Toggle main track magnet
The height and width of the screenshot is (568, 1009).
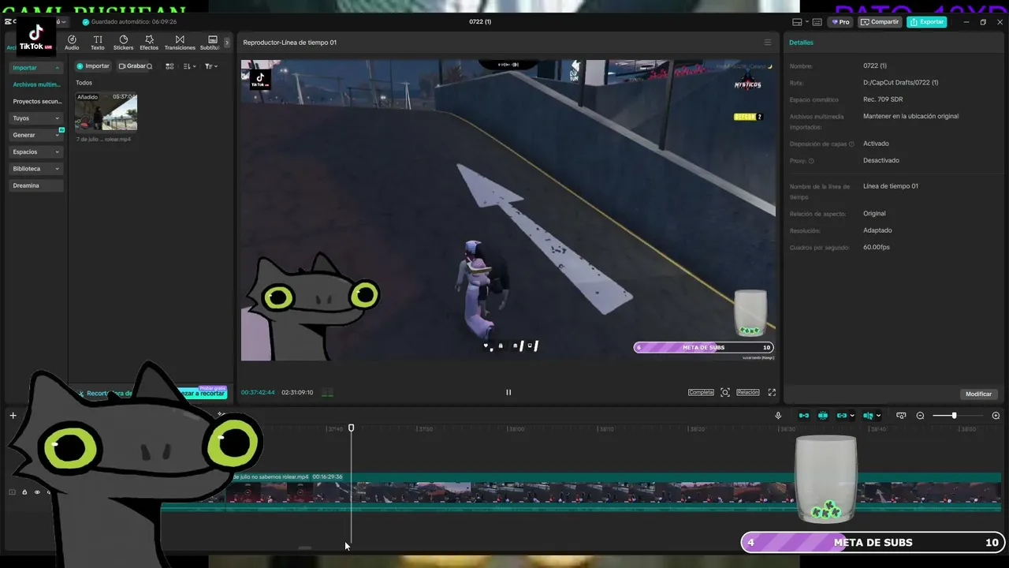coord(804,416)
